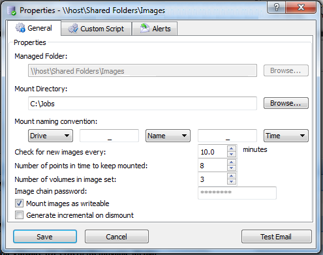
Task: Click the Test Email button
Action: (276, 237)
